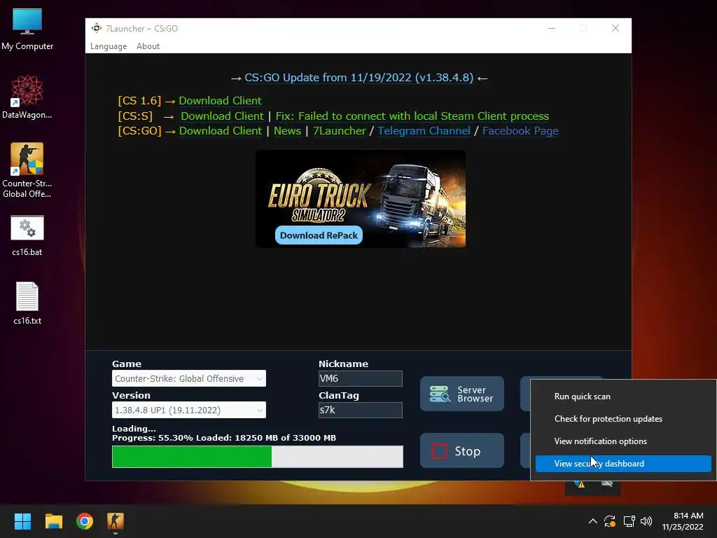Launch Google Chrome from taskbar
Viewport: 717px width, 538px height.
pos(85,521)
